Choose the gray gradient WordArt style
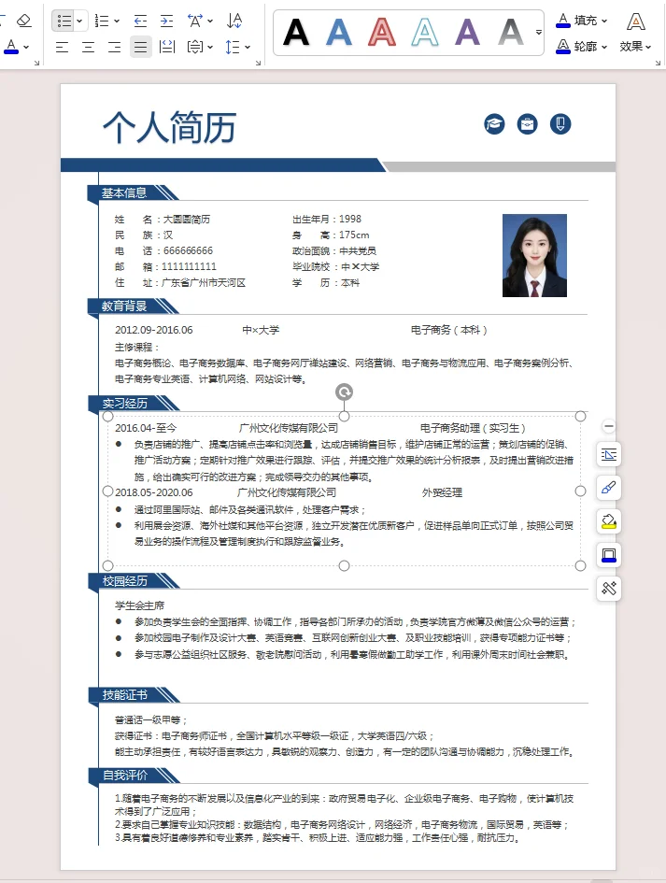 pyautogui.click(x=511, y=32)
